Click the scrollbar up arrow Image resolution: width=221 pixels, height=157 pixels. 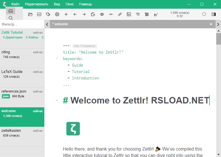[218, 31]
